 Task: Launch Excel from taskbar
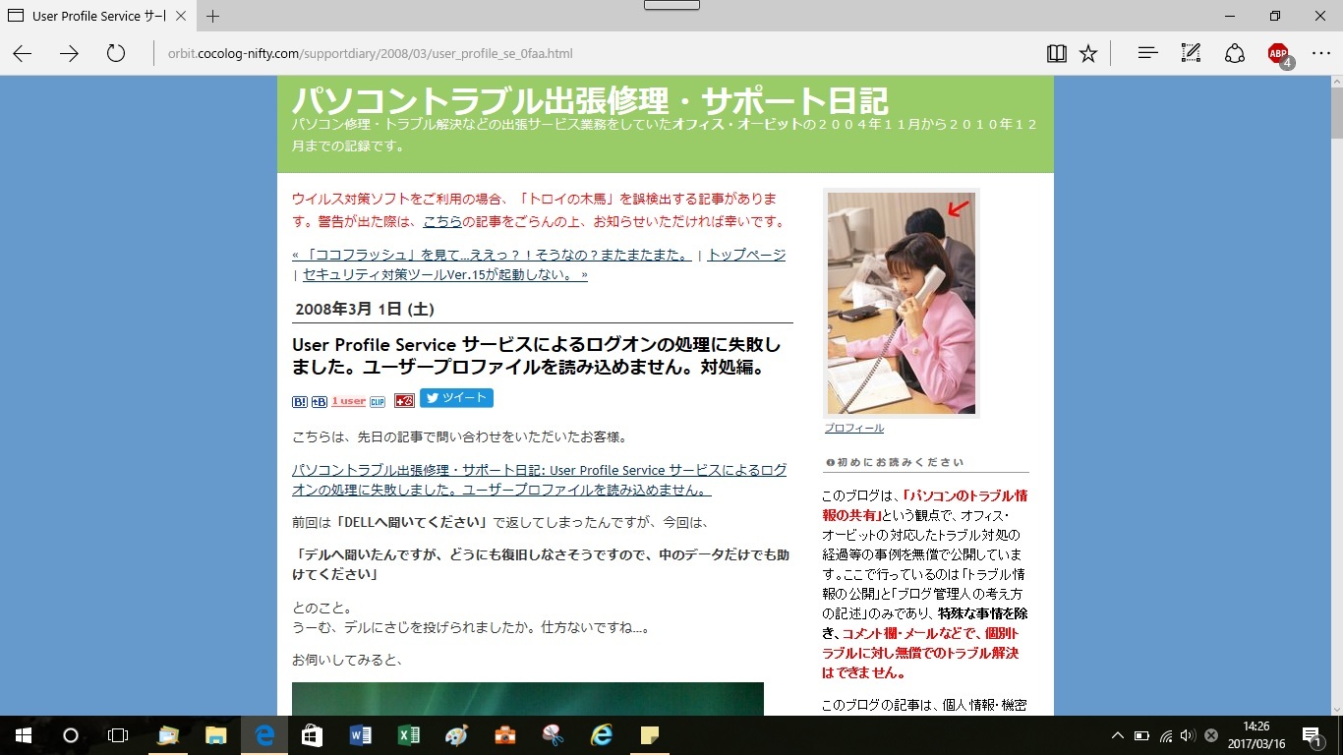click(x=409, y=735)
